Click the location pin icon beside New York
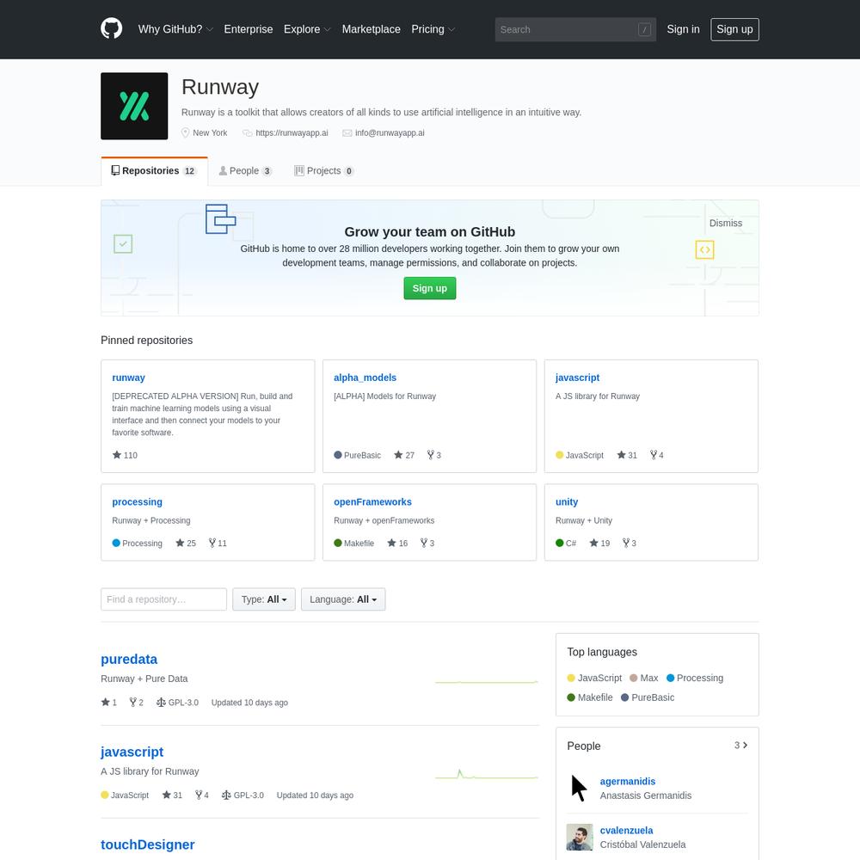 click(186, 132)
